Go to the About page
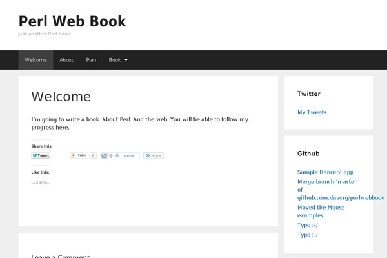Viewport: 387px width, 258px height. tap(66, 60)
